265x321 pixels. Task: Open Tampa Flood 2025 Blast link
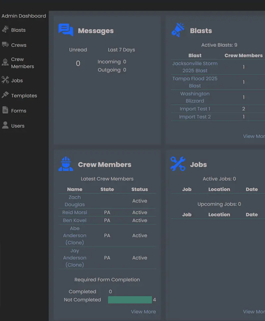195,82
